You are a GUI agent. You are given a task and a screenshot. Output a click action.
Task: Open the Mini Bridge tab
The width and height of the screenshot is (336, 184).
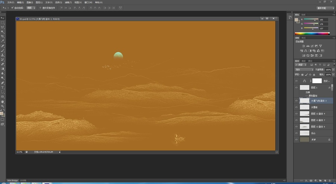point(13,181)
